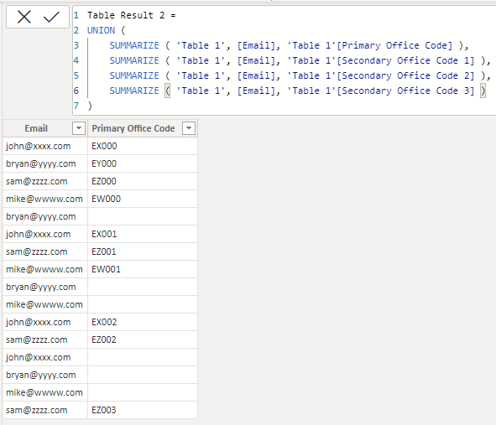Screen dimensions: 496x425
Task: Select john@xxxx.com in the EX000 row
Action: pyautogui.click(x=45, y=146)
